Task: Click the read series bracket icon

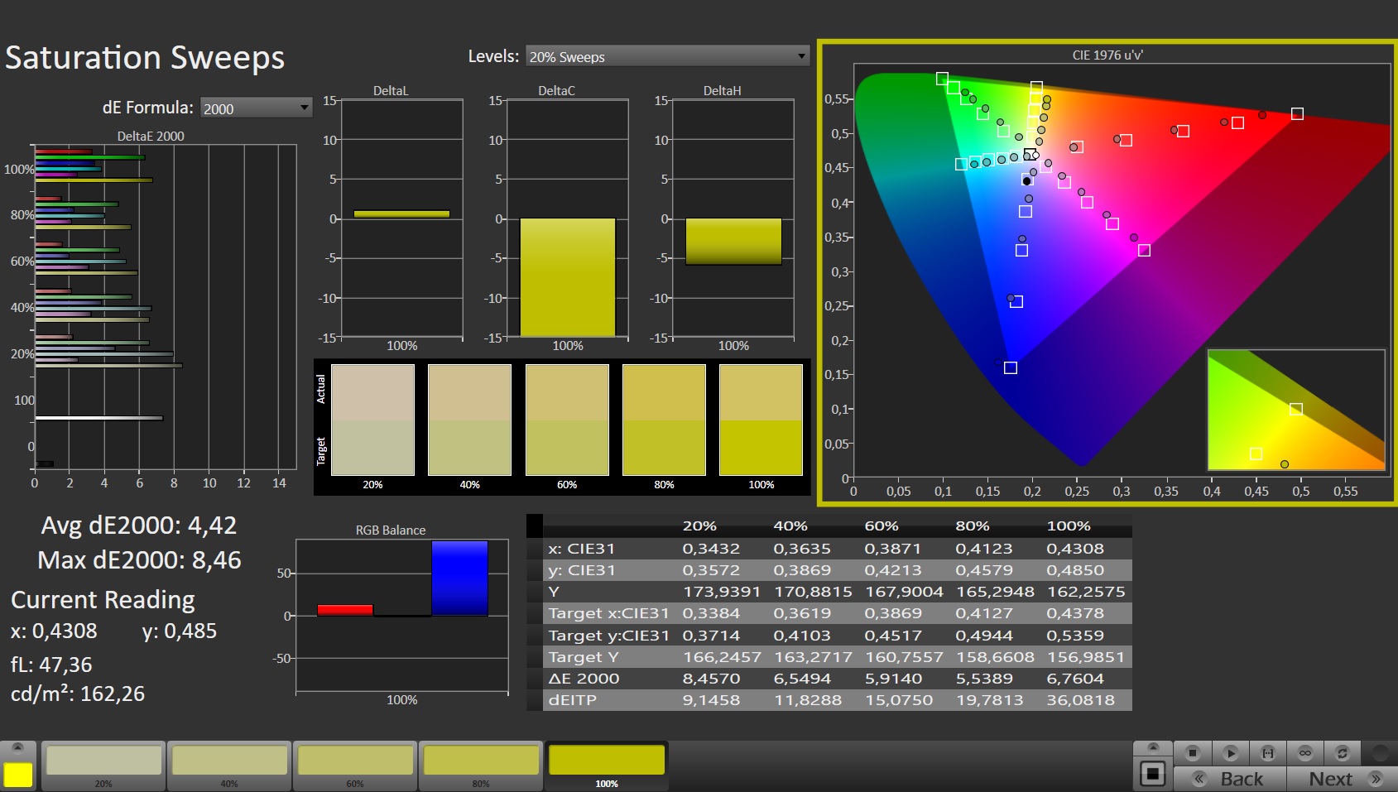Action: (x=1267, y=752)
